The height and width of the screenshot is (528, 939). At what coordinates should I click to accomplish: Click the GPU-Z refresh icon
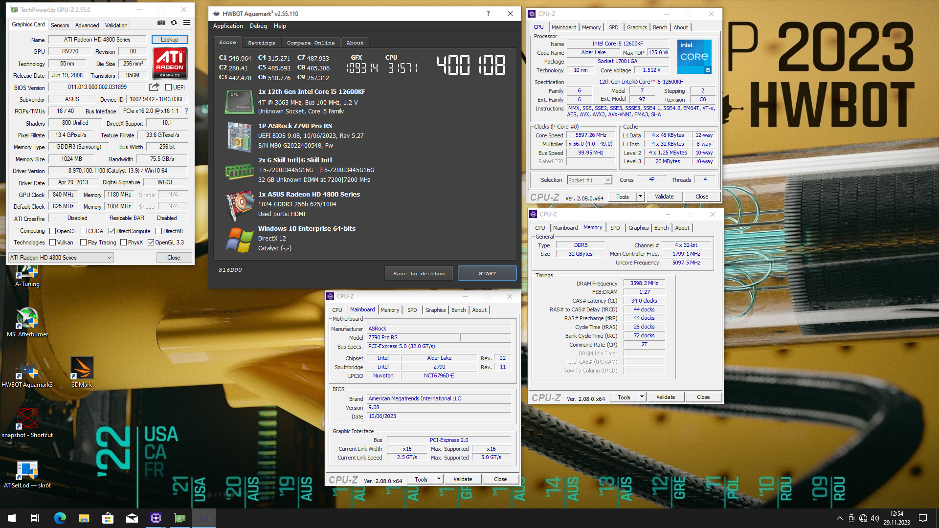174,22
